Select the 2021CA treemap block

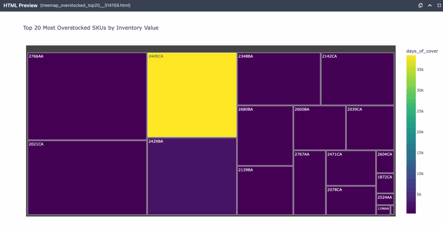click(x=87, y=178)
